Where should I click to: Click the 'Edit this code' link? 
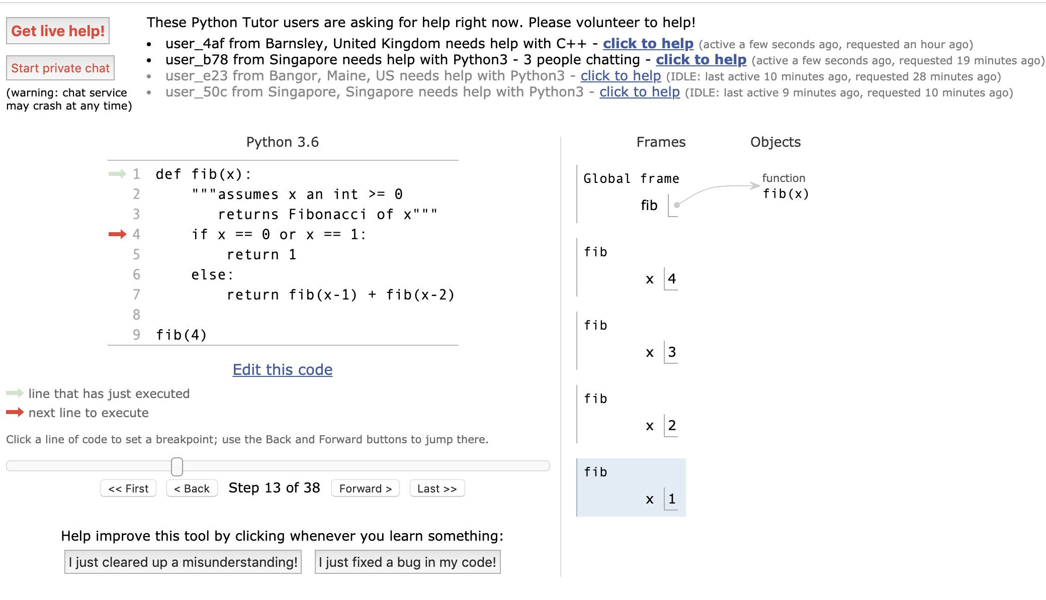coord(282,370)
